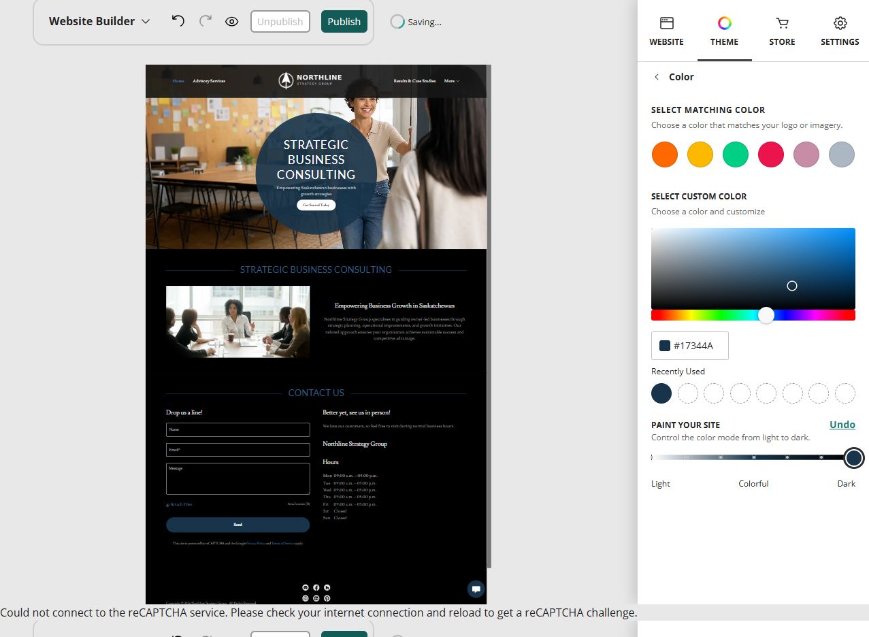Toggle the preview eye icon

(x=232, y=21)
